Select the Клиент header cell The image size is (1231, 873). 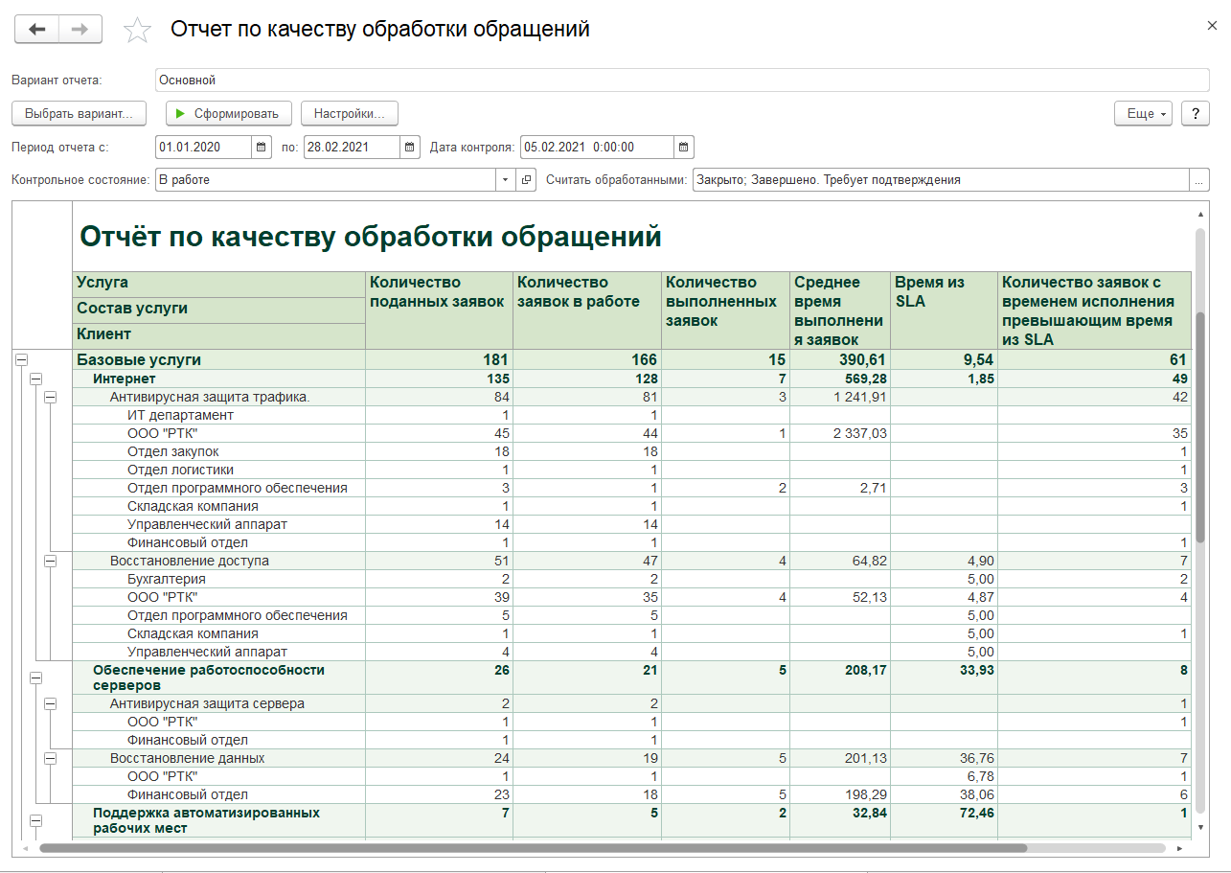click(x=218, y=335)
